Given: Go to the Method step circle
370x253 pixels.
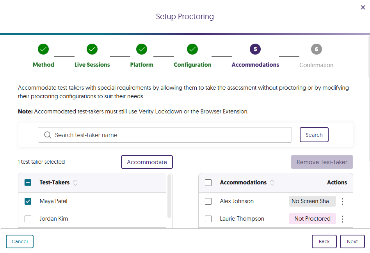Looking at the screenshot, I should [43, 49].
